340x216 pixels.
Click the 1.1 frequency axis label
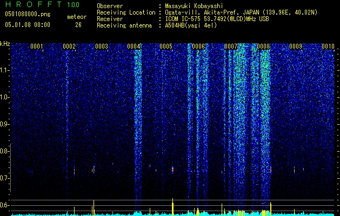tap(4, 70)
